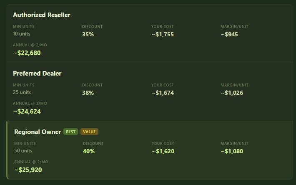Select the 50 units minimum value
This screenshot has width=296, height=185.
[23, 151]
